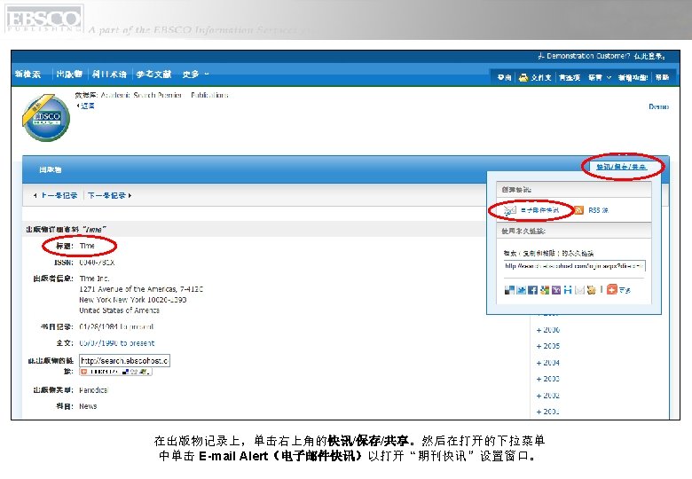Click the orange plus share icon
692x479 pixels.
pos(611,289)
